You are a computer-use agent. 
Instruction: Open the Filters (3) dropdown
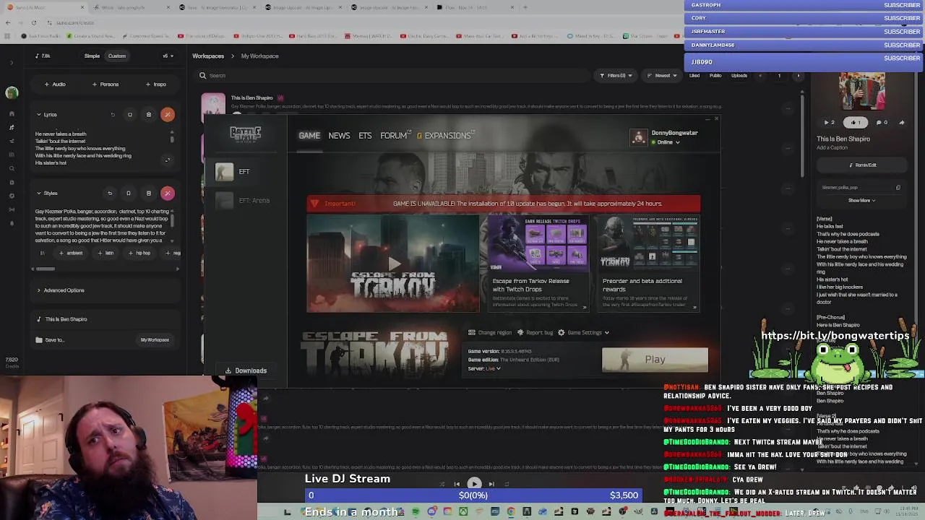pos(616,76)
